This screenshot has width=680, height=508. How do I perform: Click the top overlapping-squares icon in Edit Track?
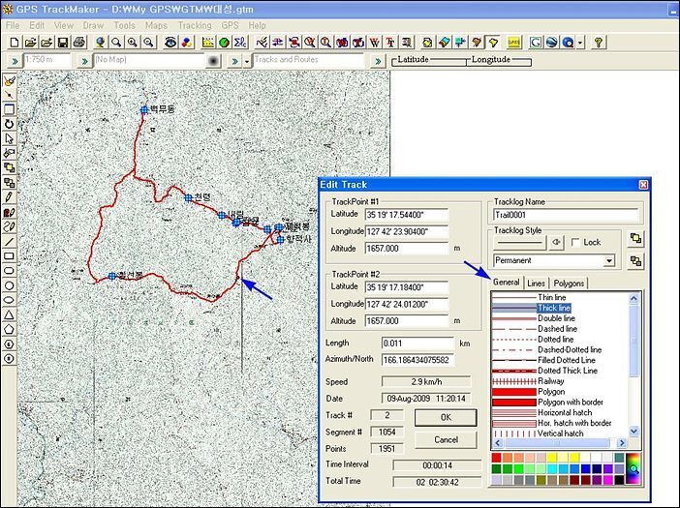click(635, 238)
